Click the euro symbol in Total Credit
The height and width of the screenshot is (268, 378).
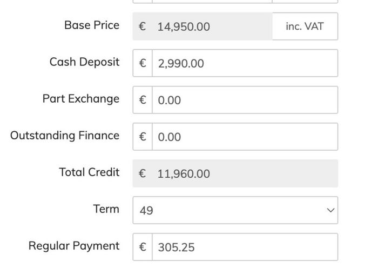(x=142, y=173)
